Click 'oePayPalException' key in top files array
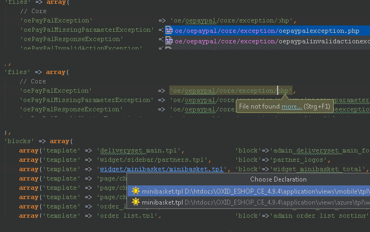 [x=56, y=20]
